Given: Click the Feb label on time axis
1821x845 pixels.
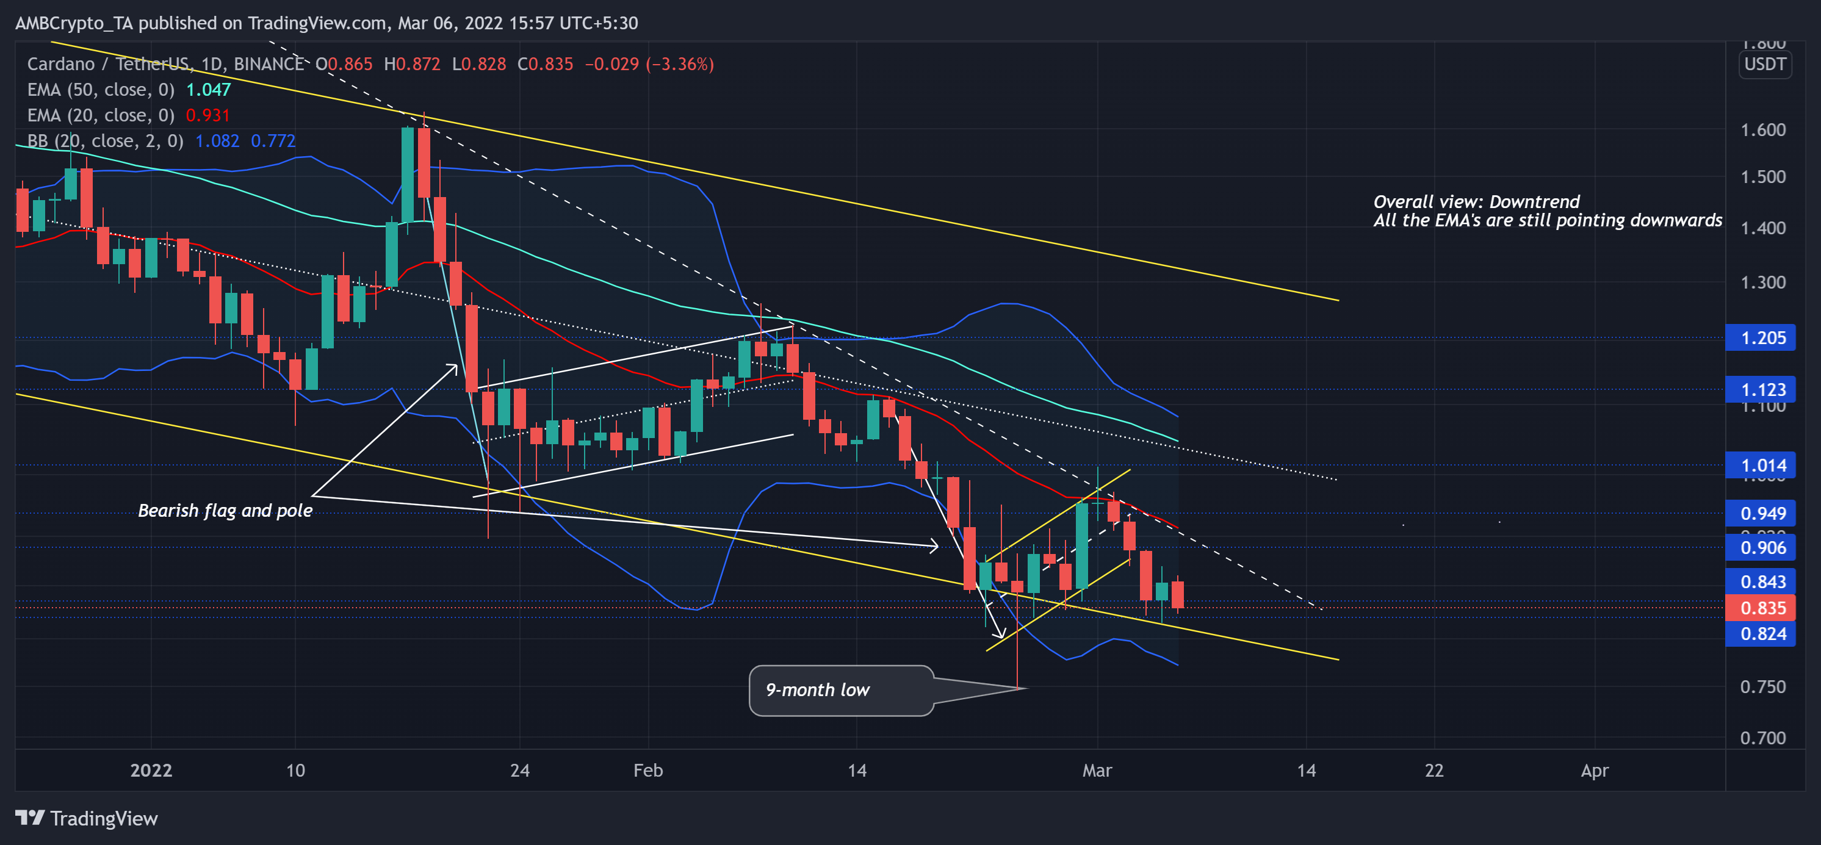Looking at the screenshot, I should click(648, 770).
